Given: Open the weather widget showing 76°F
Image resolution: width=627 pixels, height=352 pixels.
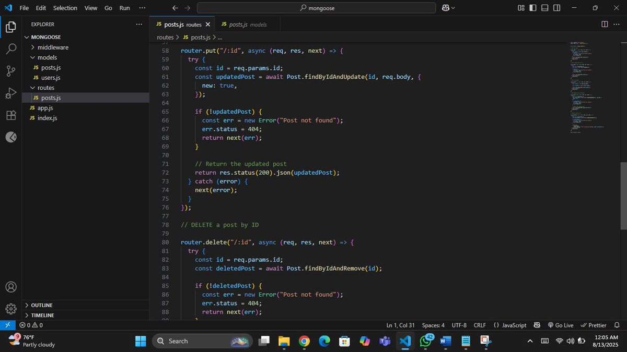Looking at the screenshot, I should pyautogui.click(x=32, y=341).
